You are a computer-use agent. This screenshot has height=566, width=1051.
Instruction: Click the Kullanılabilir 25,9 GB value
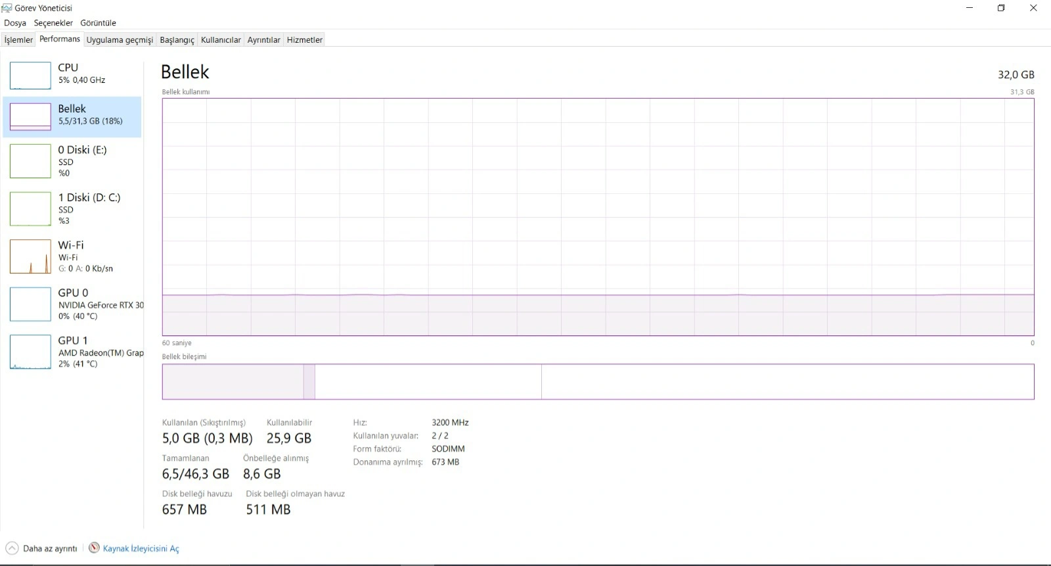[x=289, y=438]
